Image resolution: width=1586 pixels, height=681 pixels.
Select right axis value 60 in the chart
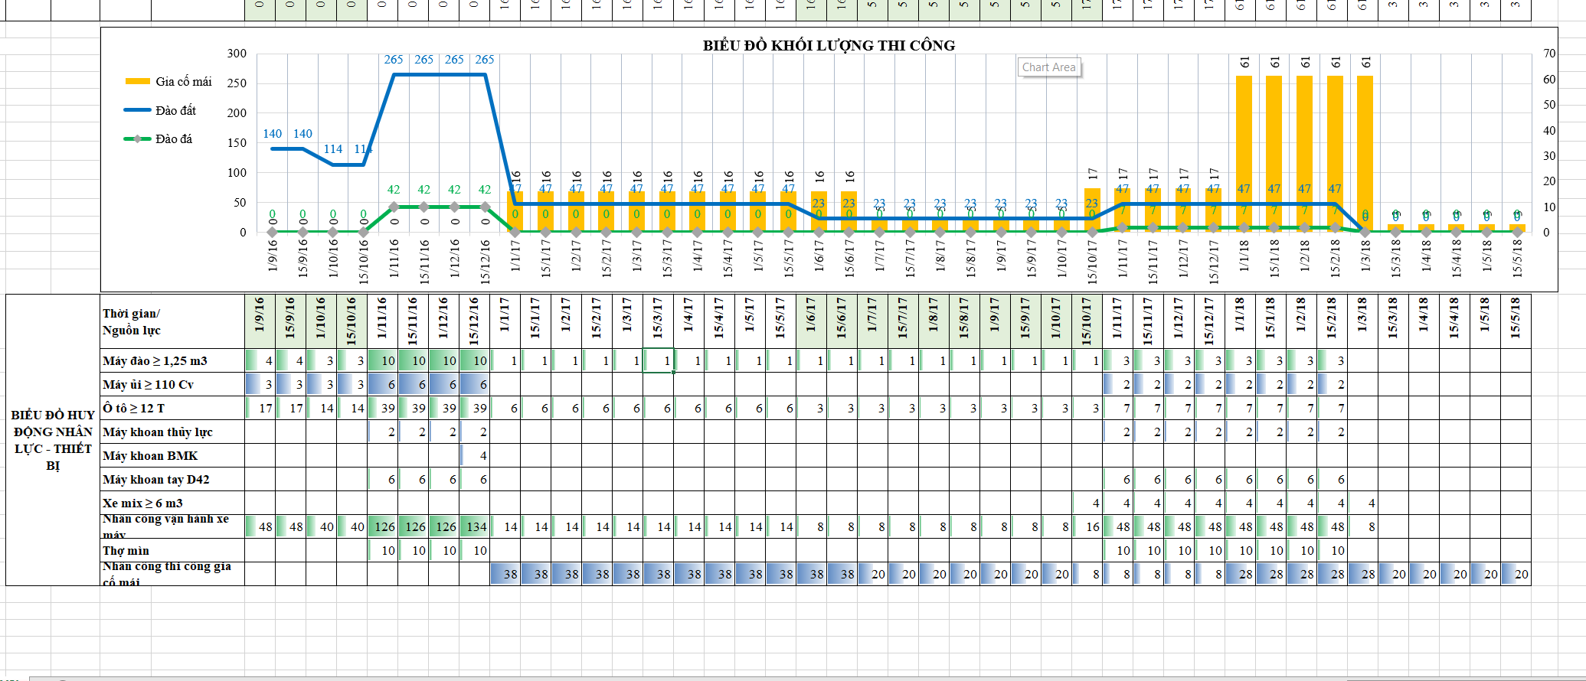click(x=1549, y=80)
